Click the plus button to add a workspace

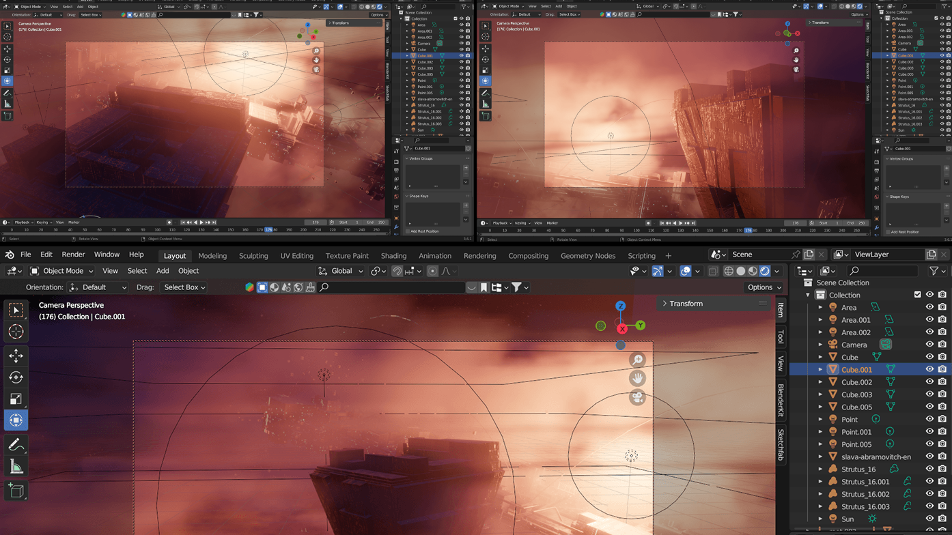tap(669, 256)
